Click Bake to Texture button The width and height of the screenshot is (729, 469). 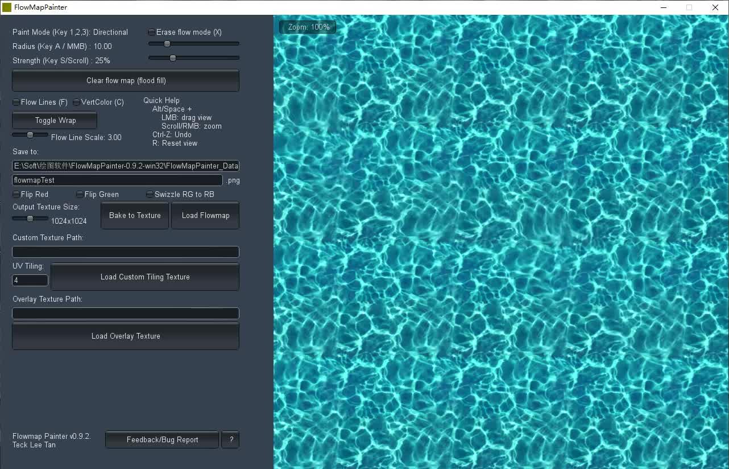[x=135, y=215]
